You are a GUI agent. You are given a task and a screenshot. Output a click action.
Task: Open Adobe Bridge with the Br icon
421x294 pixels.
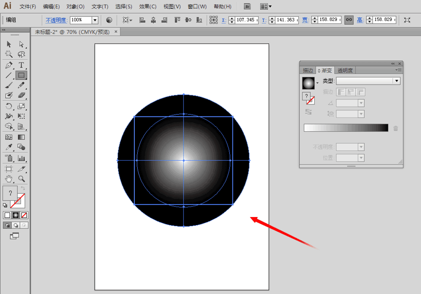pyautogui.click(x=248, y=6)
